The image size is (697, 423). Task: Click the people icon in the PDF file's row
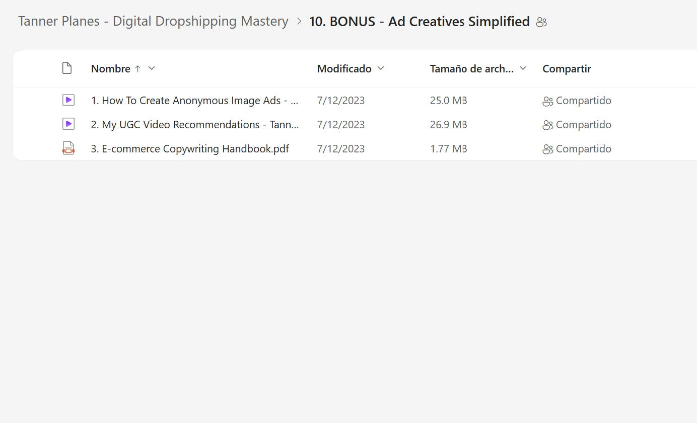[547, 149]
